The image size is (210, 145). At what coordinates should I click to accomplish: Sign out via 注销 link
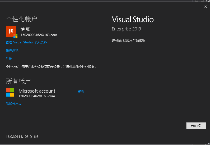pyautogui.click(x=9, y=59)
